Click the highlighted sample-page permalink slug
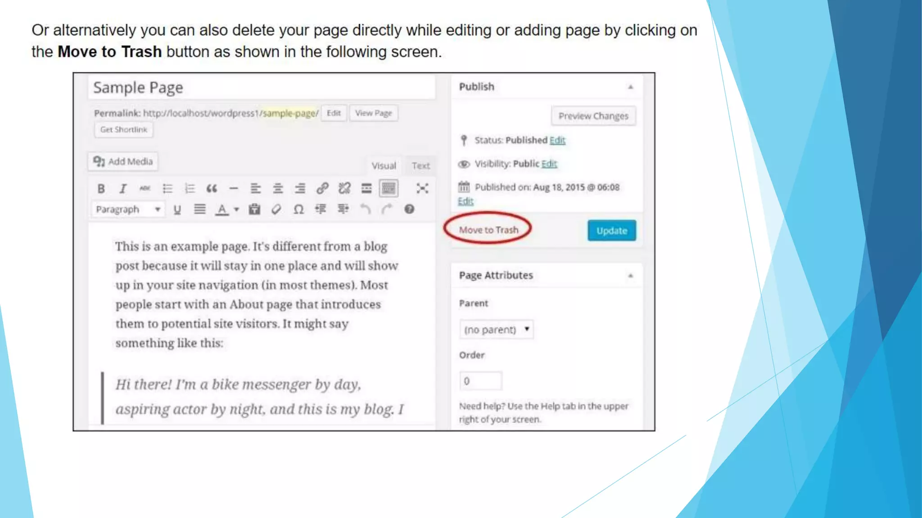This screenshot has height=518, width=922. click(289, 113)
